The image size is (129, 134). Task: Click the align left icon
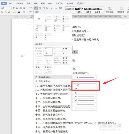tap(30, 12)
